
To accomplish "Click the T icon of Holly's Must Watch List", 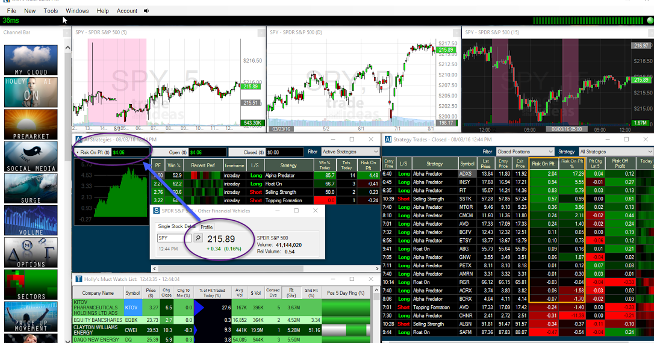I will point(78,279).
